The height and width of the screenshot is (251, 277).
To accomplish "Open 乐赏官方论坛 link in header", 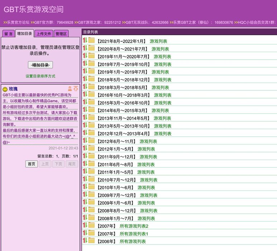I will (x=18, y=22).
